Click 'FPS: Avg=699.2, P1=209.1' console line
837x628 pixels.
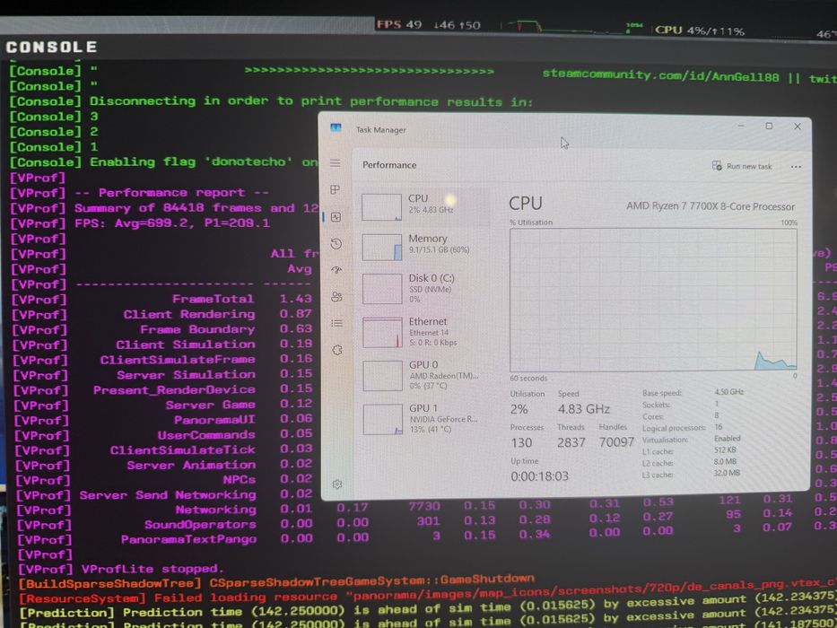pyautogui.click(x=172, y=222)
